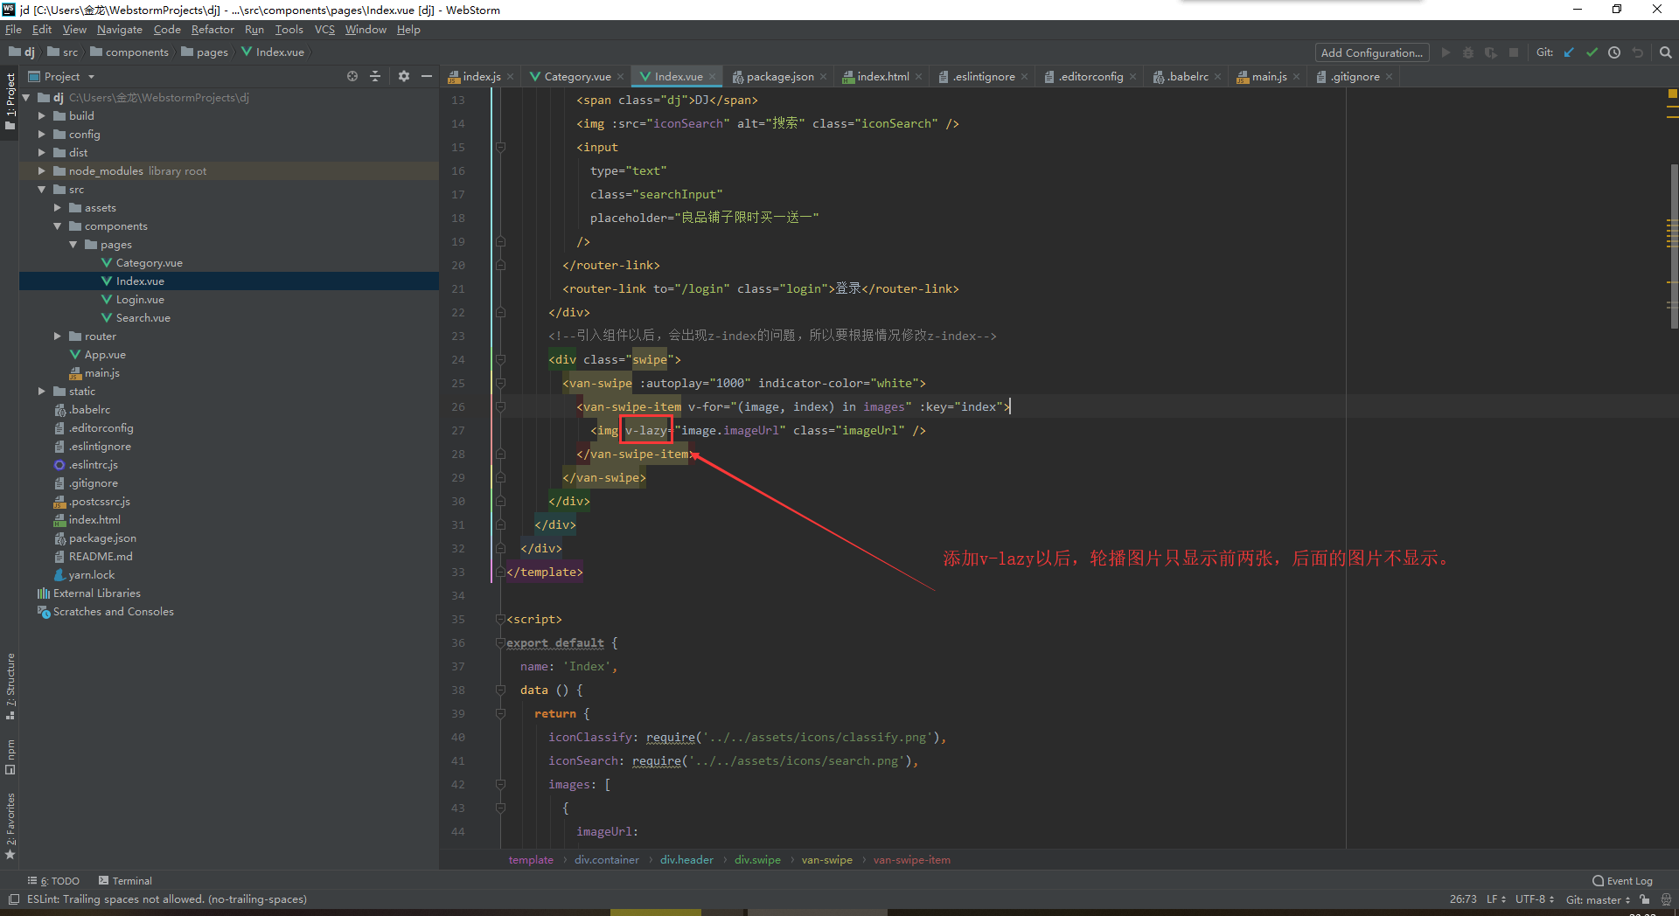
Task: Open the 6: TODO tool window
Action: point(53,881)
